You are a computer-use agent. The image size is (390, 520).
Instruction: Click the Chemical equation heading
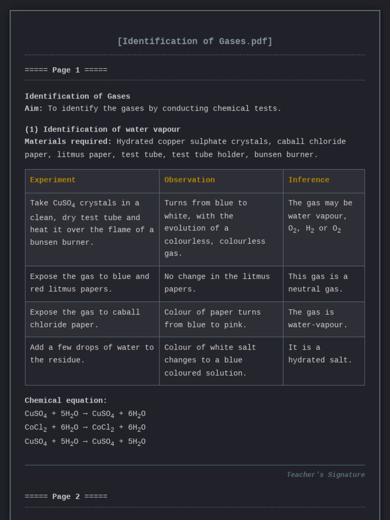pyautogui.click(x=66, y=401)
